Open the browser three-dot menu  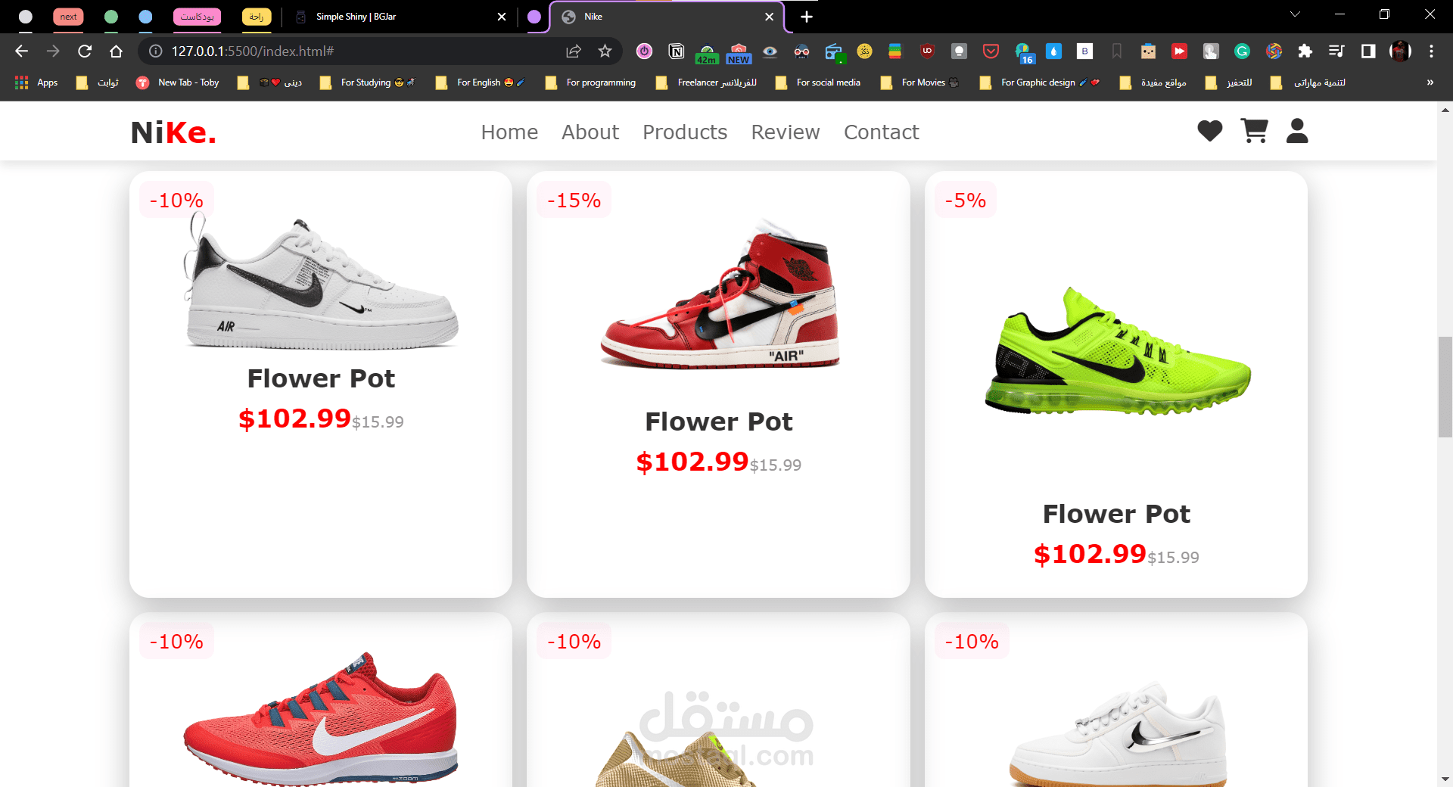point(1431,51)
